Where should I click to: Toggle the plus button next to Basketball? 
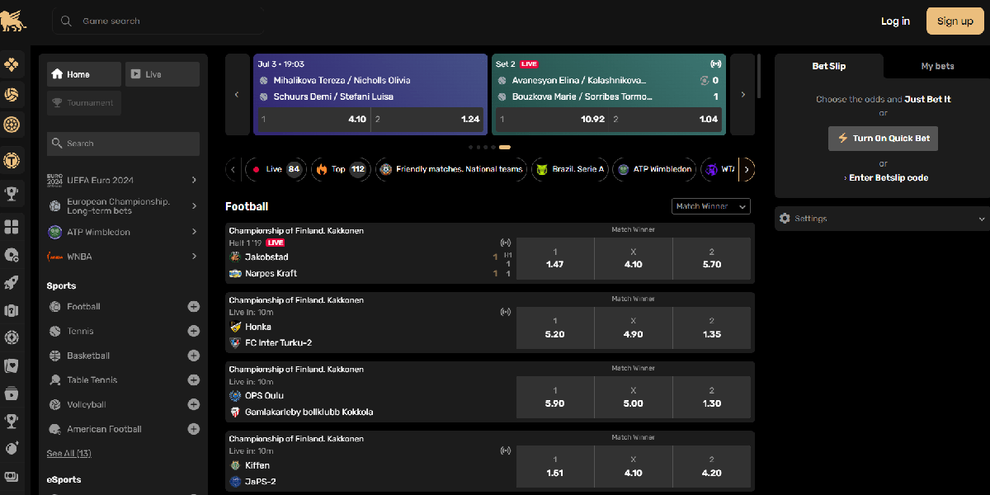(193, 356)
